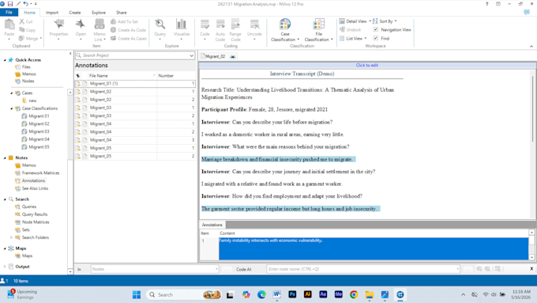Screen dimensions: 537x303
Task: Select the Annotations tab below transcript
Action: coord(212,225)
